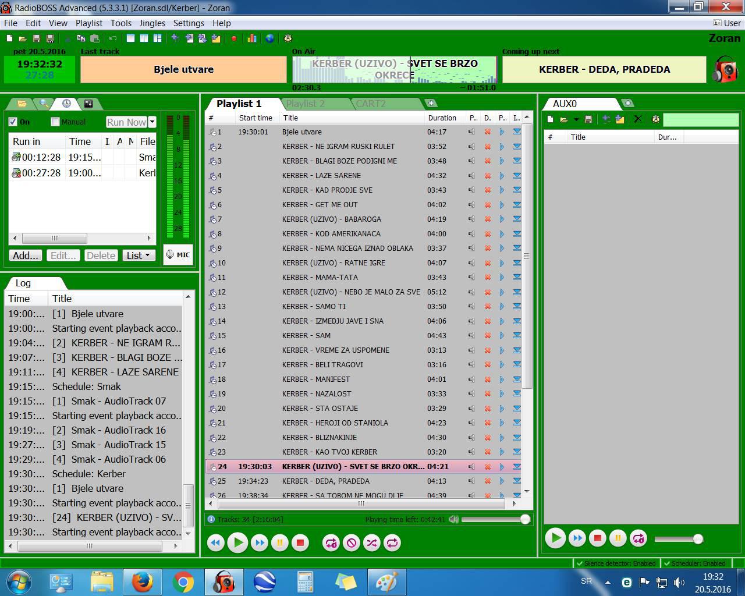Click the blue play arrow for KERBER - SAM
The width and height of the screenshot is (745, 596).
point(502,336)
